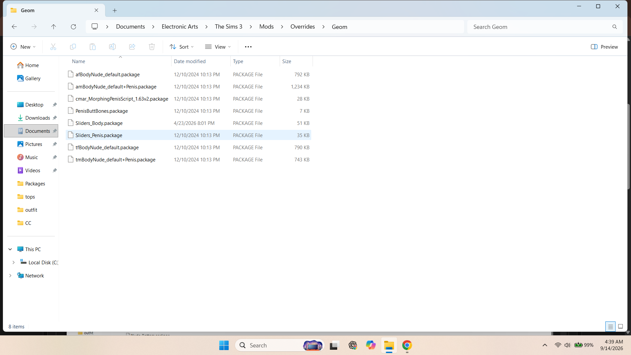Image resolution: width=631 pixels, height=355 pixels.
Task: Select Sliders_Body.package file
Action: click(189, 123)
